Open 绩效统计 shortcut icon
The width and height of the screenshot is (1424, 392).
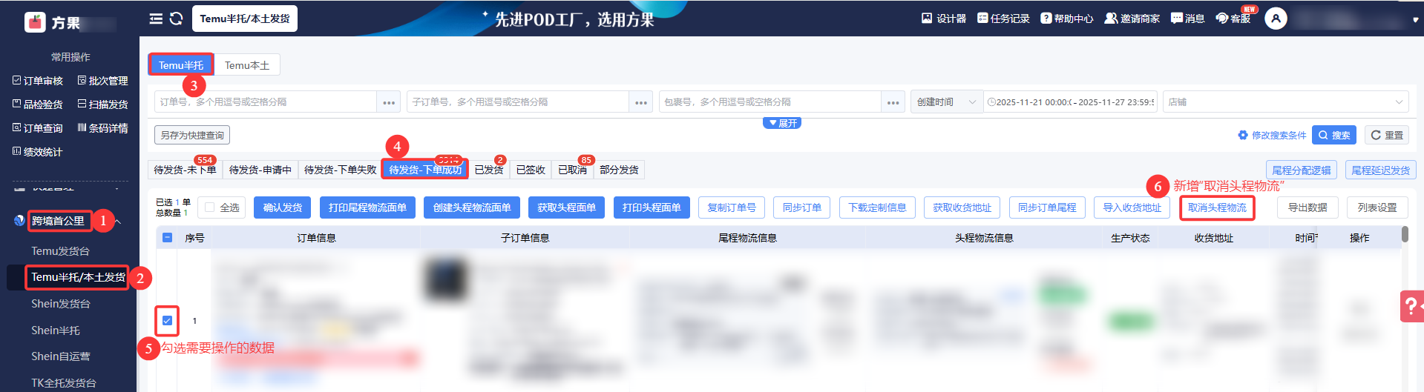click(16, 151)
